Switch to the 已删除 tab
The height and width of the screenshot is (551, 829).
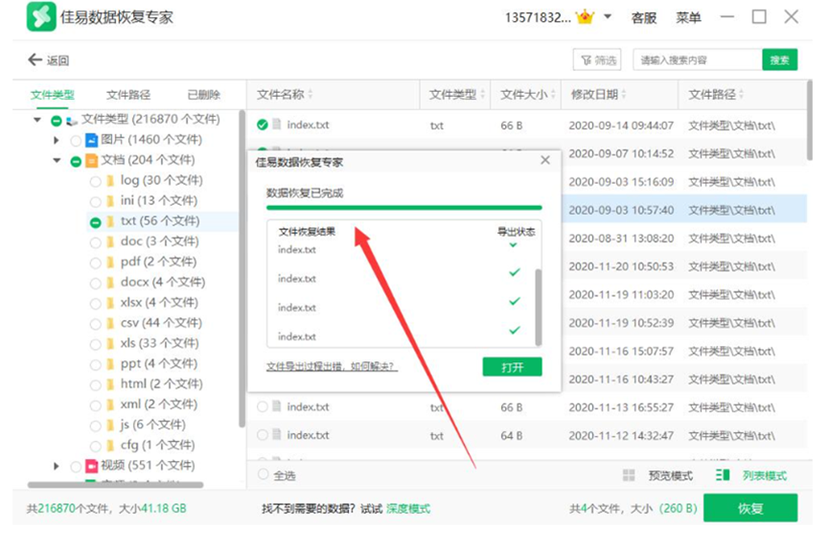coord(203,95)
